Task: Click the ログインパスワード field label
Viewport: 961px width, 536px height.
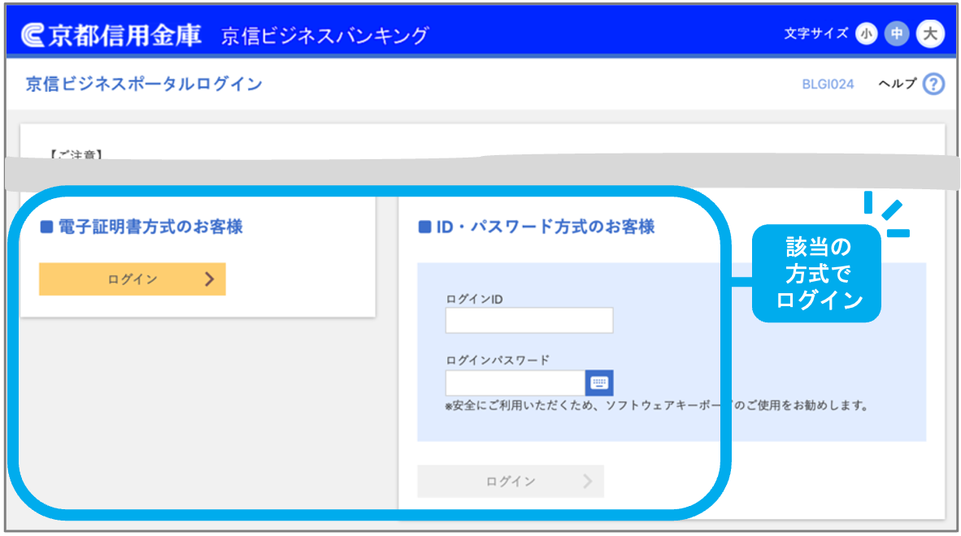Action: click(x=498, y=361)
